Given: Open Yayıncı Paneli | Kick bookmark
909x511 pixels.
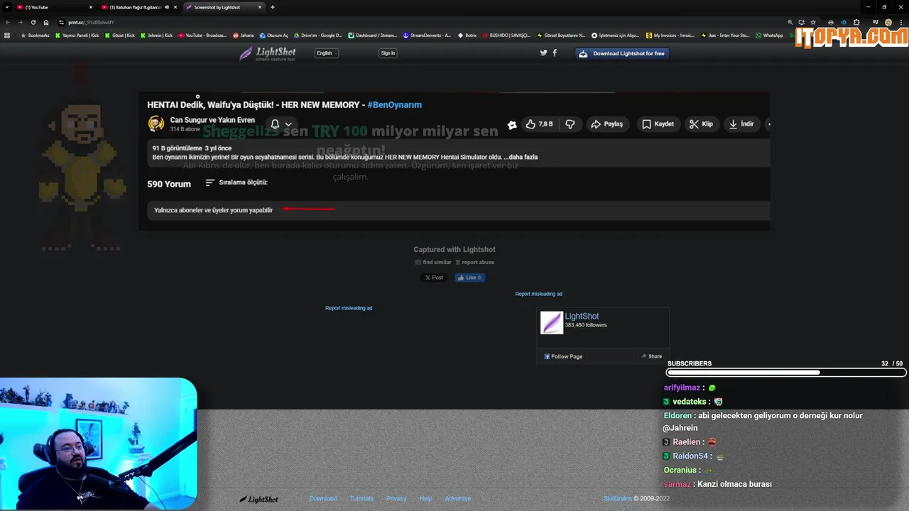Looking at the screenshot, I should (x=77, y=35).
